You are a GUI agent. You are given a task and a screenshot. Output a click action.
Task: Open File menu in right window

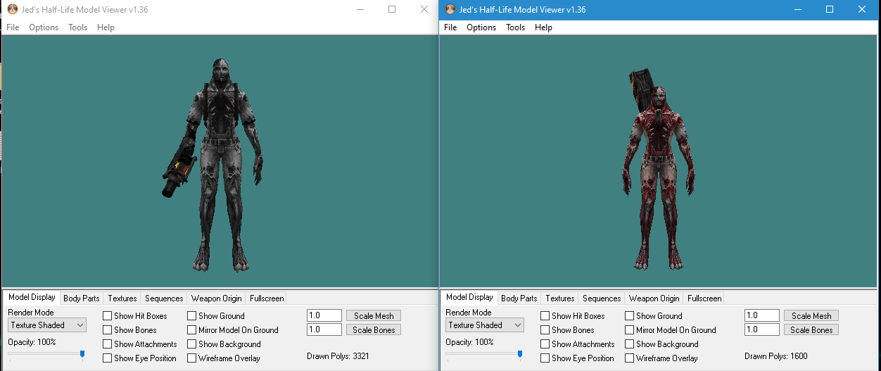[x=450, y=27]
